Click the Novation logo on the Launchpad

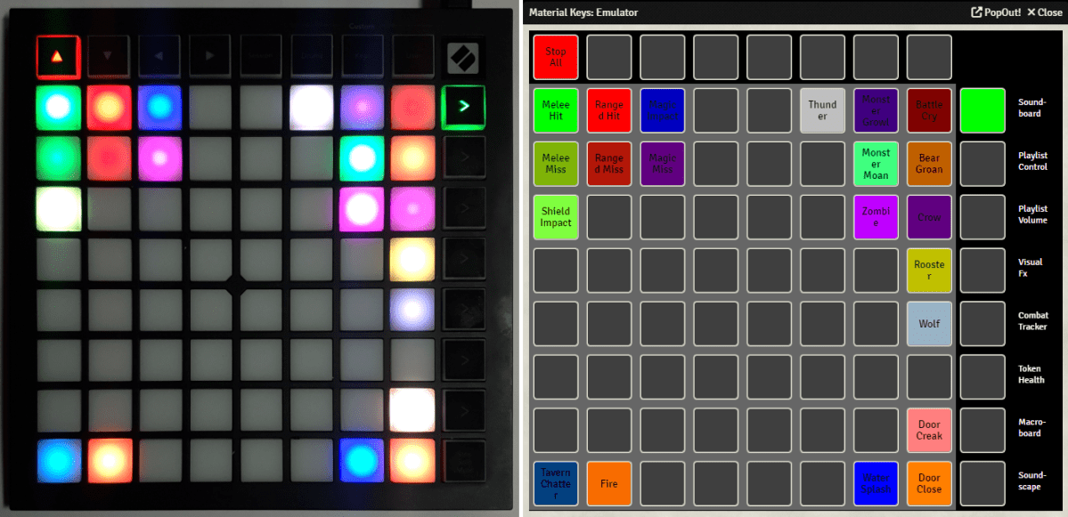(463, 58)
